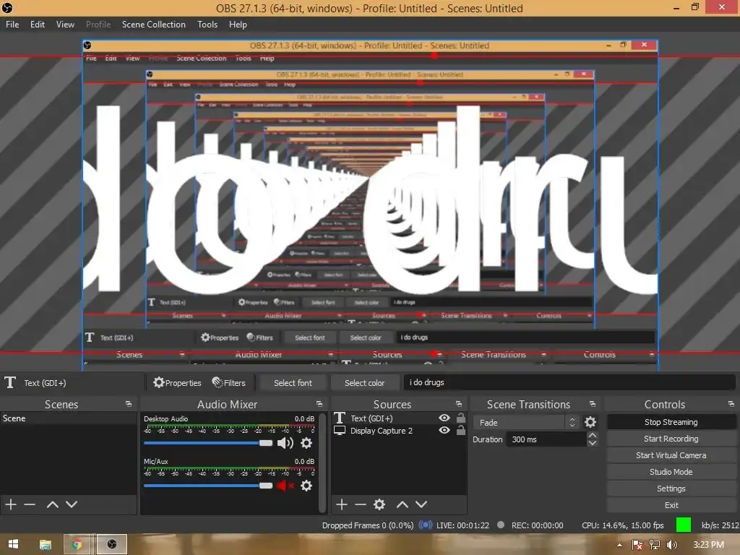Pop out the Sources dock
Viewport: 740px width, 555px height.
pyautogui.click(x=458, y=405)
